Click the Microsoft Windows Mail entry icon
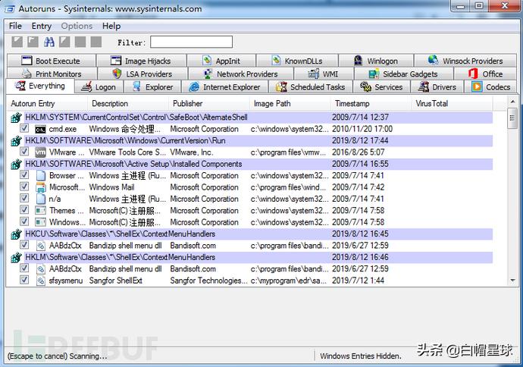 [x=41, y=187]
